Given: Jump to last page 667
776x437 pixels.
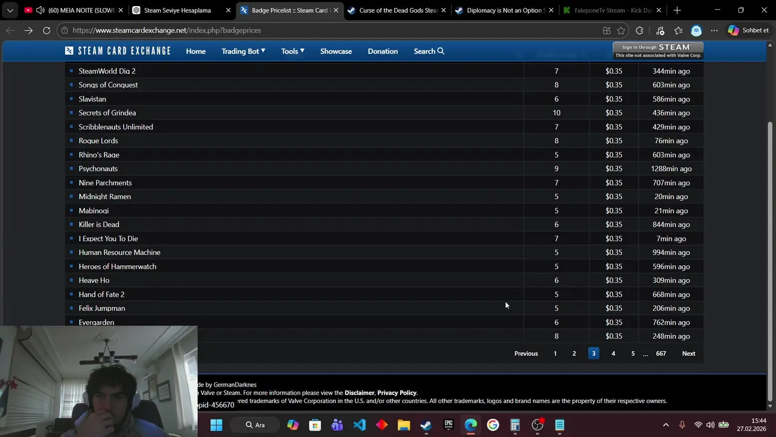Looking at the screenshot, I should click(661, 353).
